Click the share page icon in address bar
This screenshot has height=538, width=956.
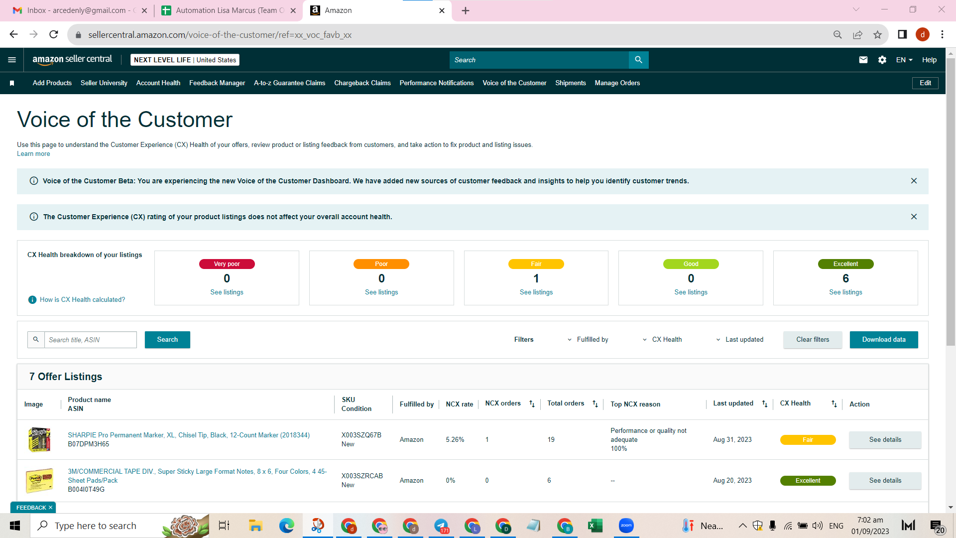857,34
